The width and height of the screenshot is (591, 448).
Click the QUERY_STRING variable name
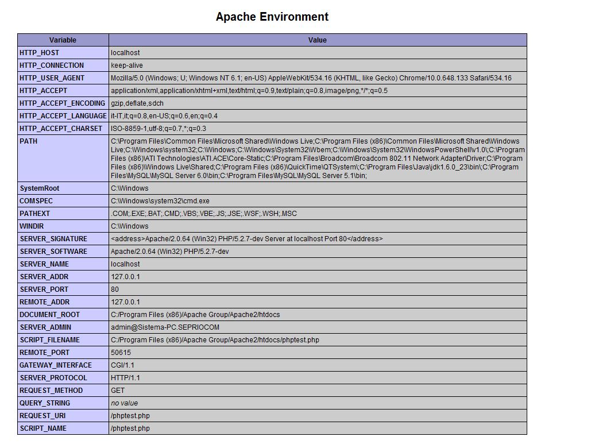click(45, 403)
